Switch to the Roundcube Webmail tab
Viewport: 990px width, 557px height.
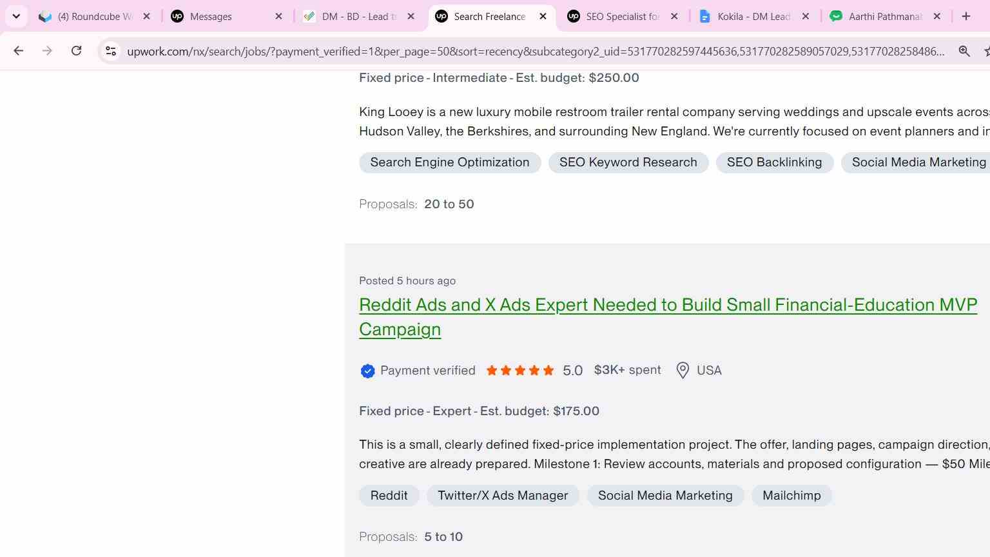(x=94, y=16)
